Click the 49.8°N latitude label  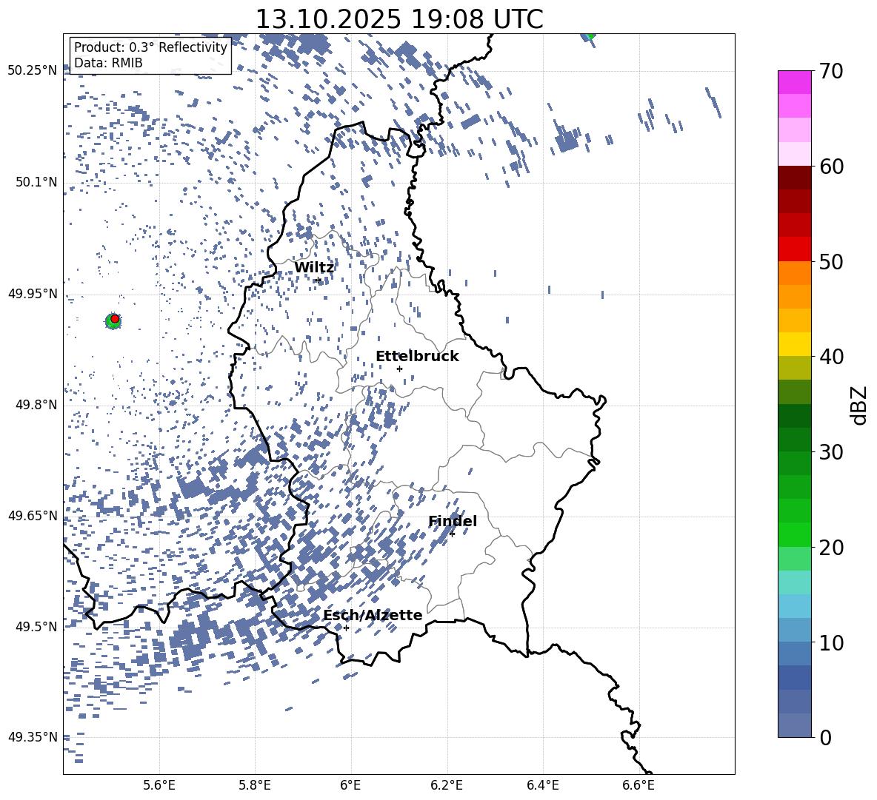(x=36, y=405)
